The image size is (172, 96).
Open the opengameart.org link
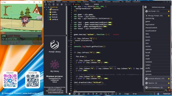pos(55,78)
